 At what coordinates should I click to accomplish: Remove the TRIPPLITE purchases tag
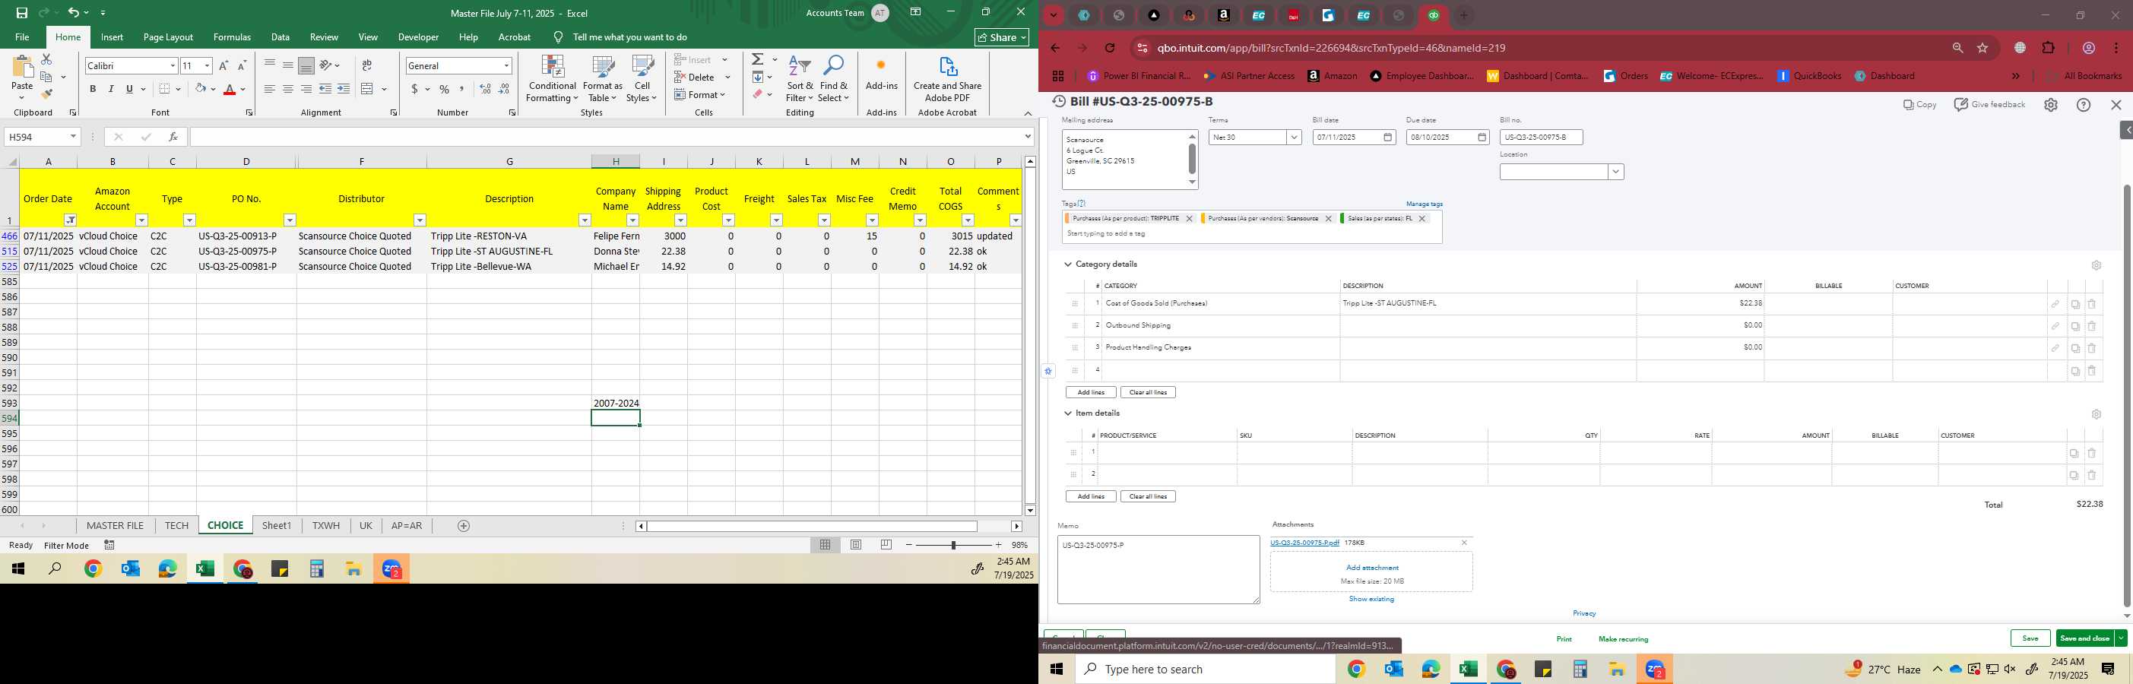pos(1189,219)
